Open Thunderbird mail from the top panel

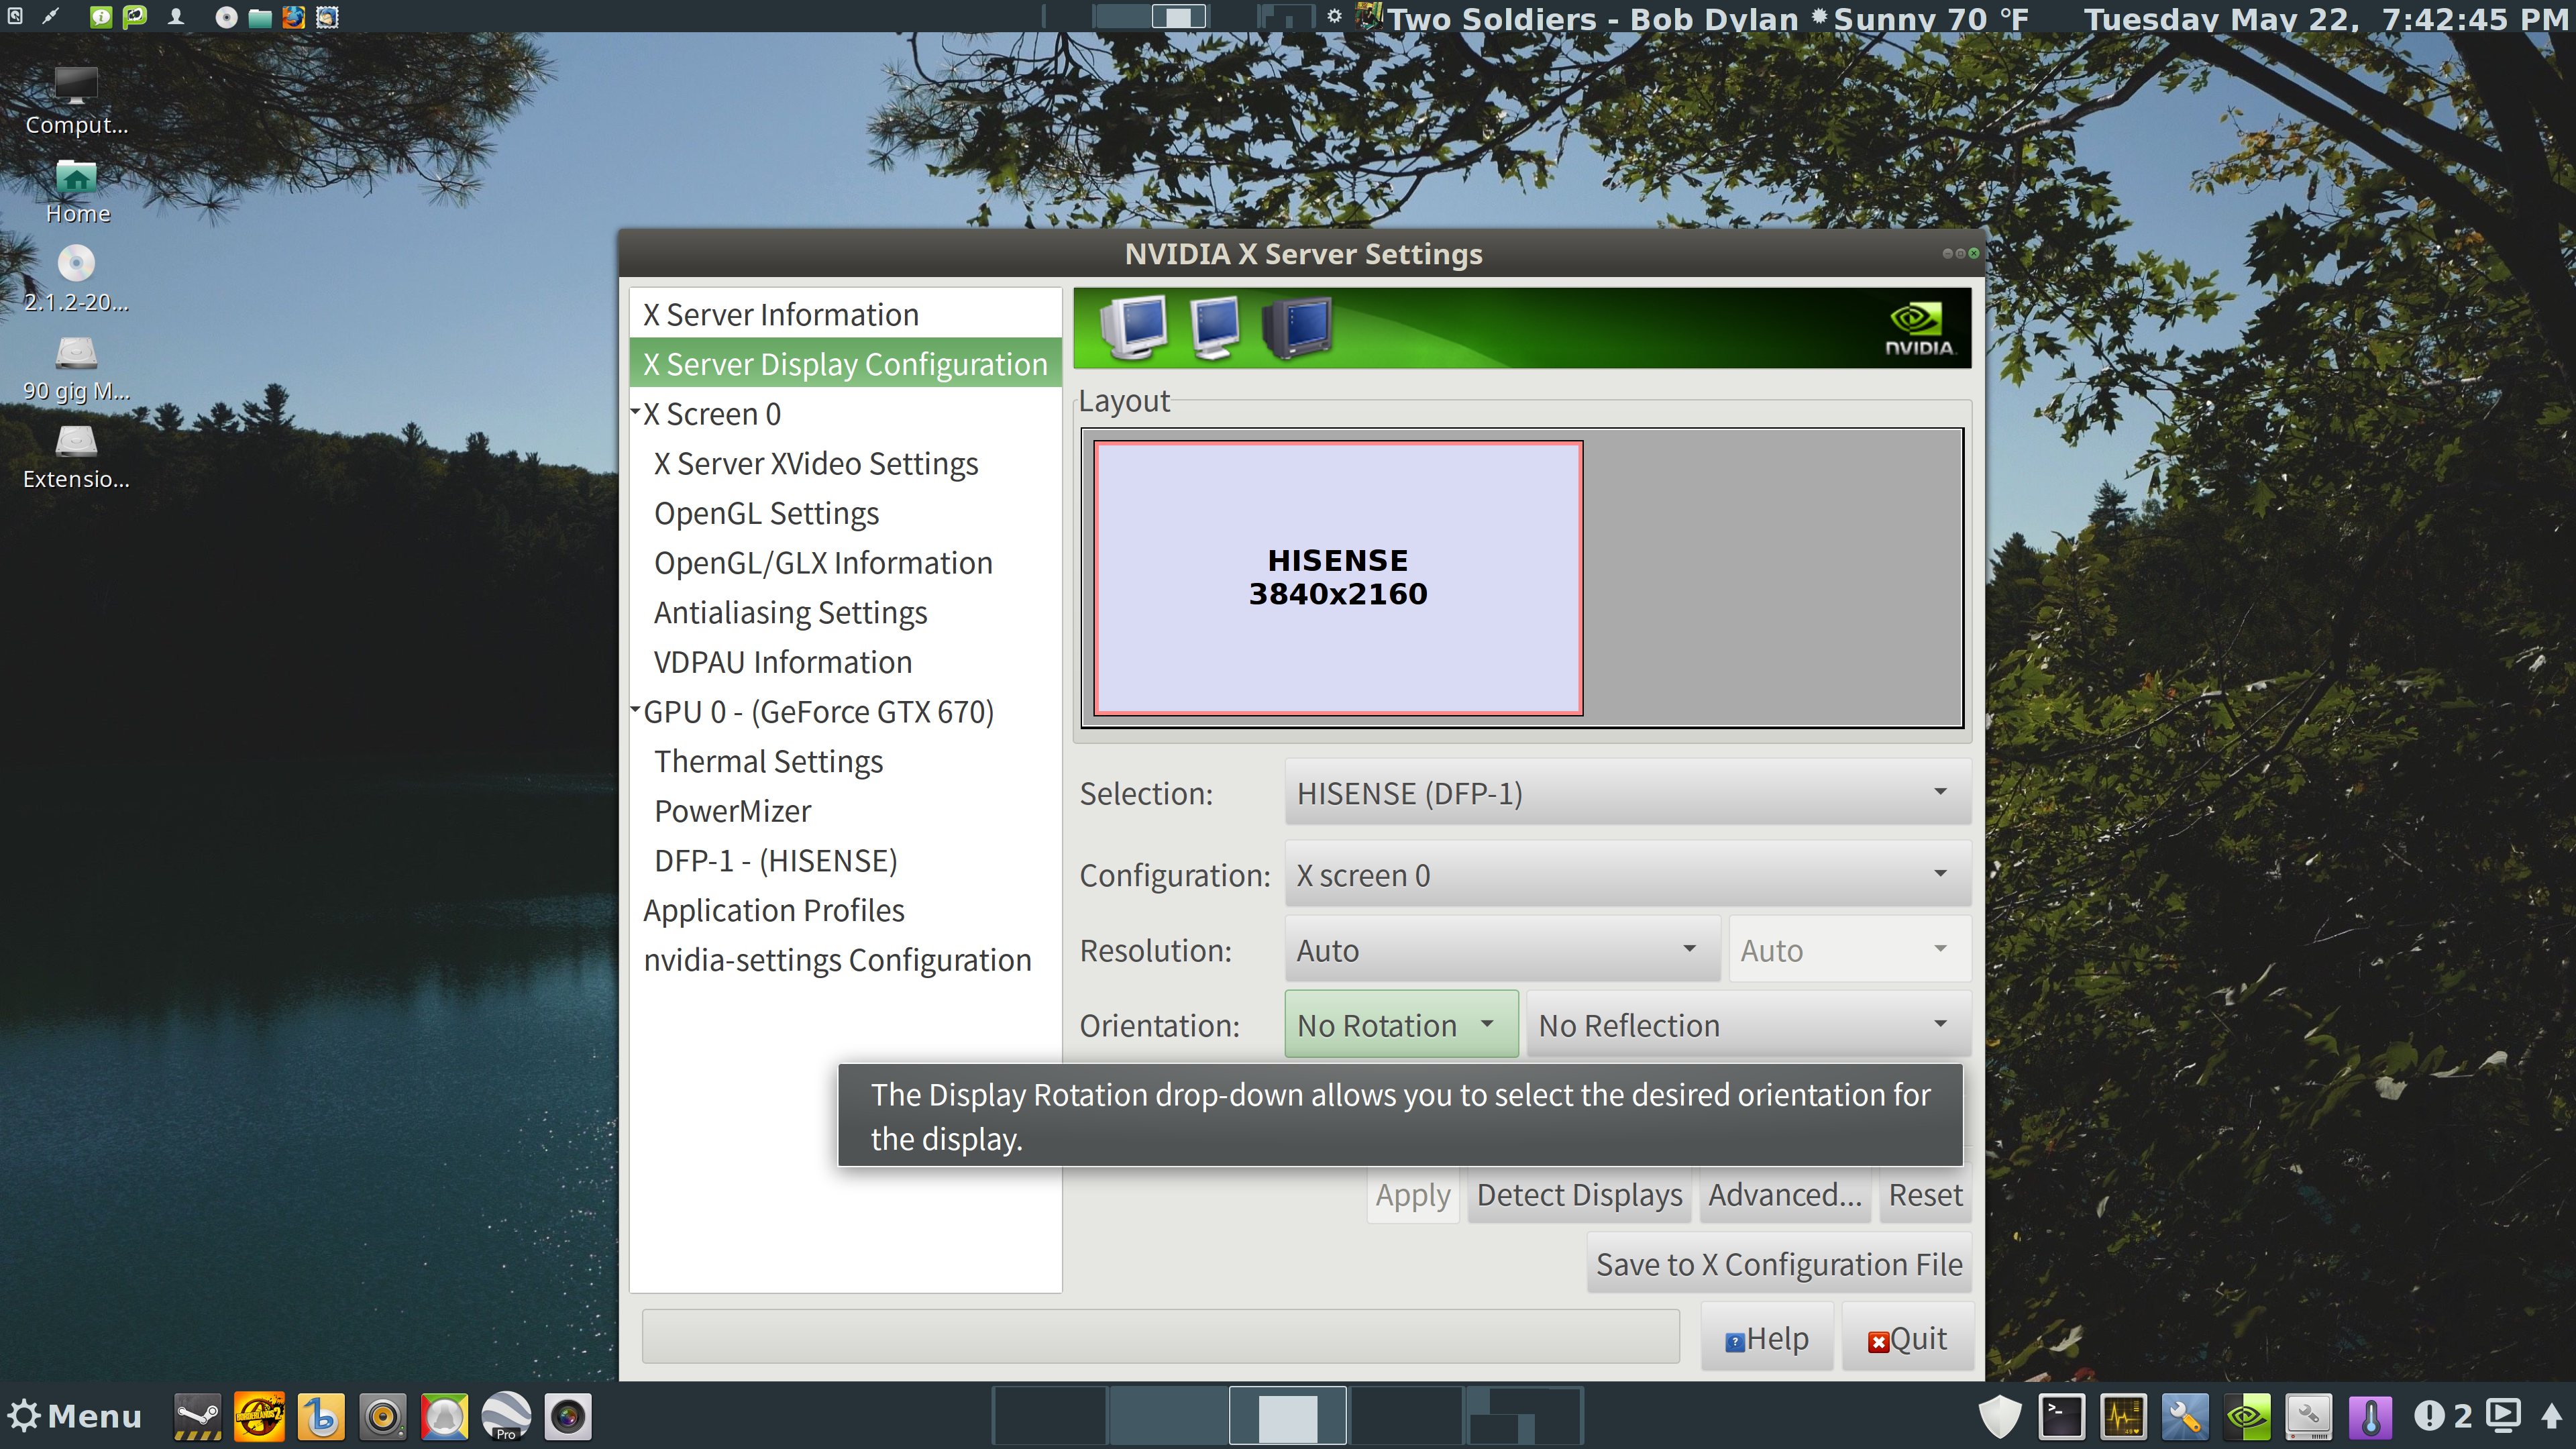click(x=327, y=17)
